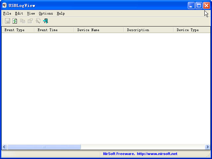Image resolution: width=212 pixels, height=159 pixels.
Task: Sort by the Device Name column header
Action: pos(99,30)
